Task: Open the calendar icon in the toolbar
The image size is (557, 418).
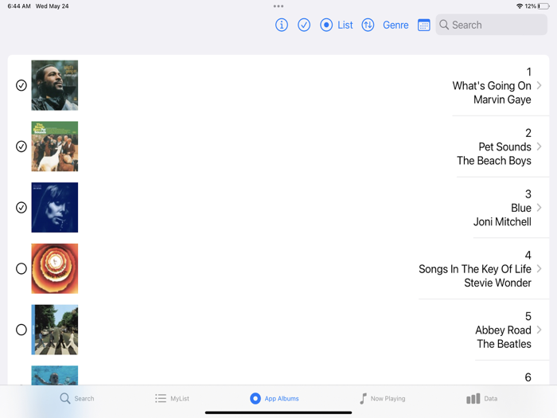Action: 424,25
